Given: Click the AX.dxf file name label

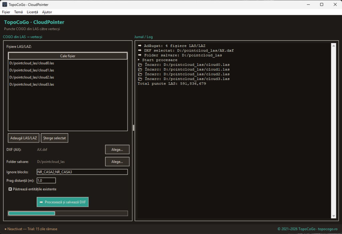Looking at the screenshot, I should [x=42, y=149].
